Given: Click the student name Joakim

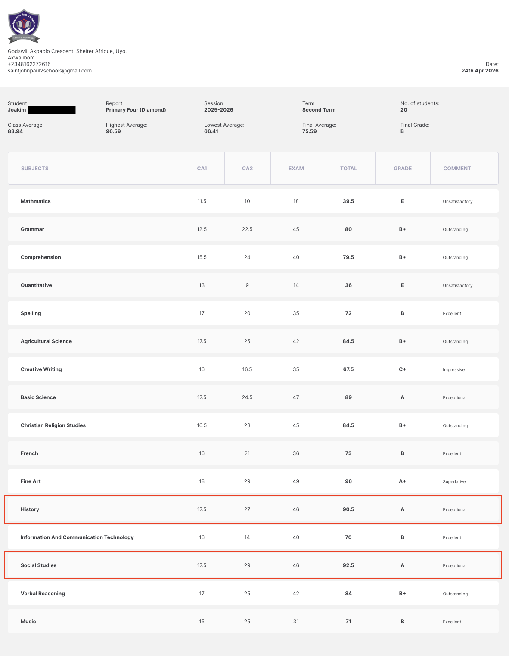Looking at the screenshot, I should (17, 110).
